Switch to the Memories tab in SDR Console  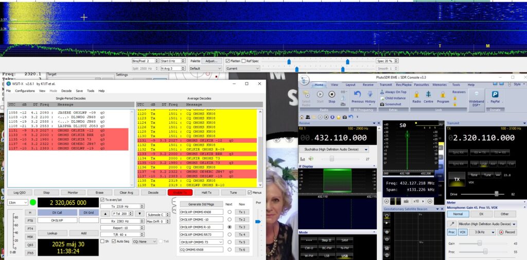pyautogui.click(x=440, y=85)
